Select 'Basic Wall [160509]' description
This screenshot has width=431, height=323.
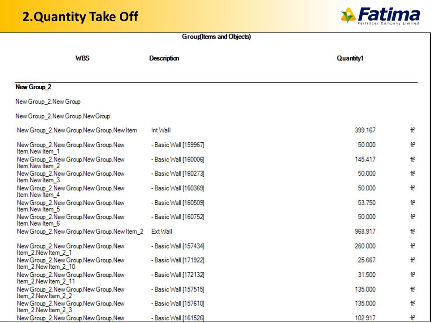[178, 203]
